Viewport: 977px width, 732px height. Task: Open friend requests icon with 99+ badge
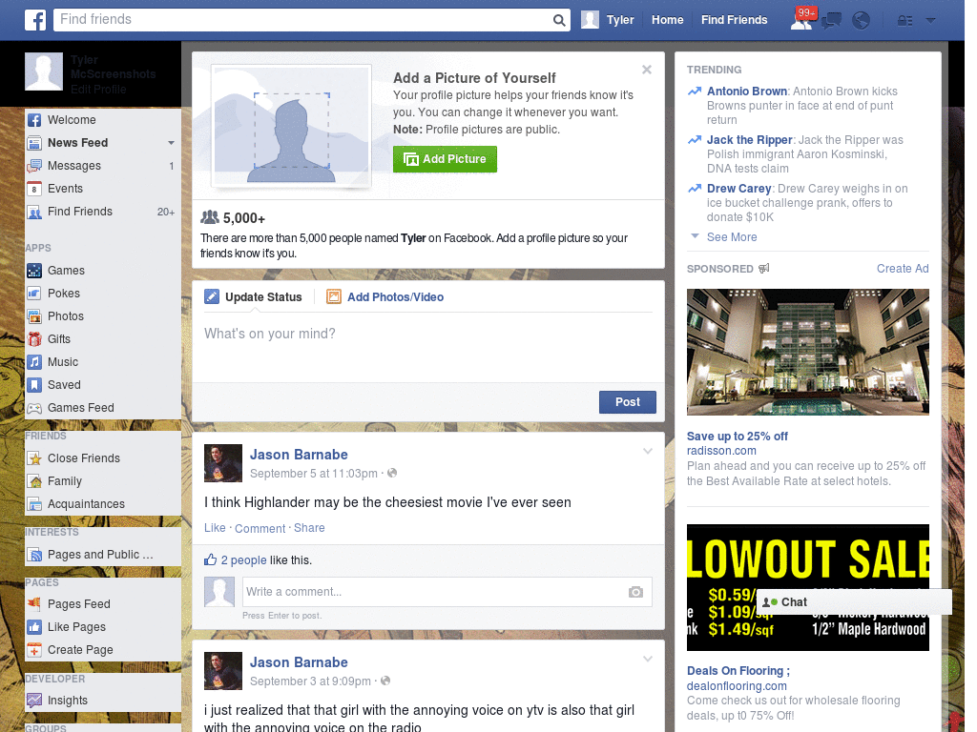pyautogui.click(x=803, y=19)
